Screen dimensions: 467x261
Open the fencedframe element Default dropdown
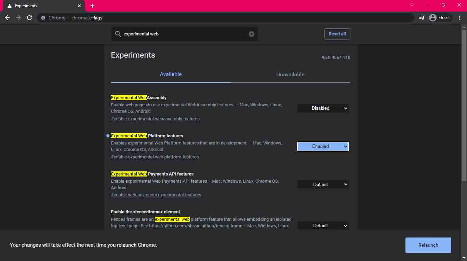click(323, 226)
